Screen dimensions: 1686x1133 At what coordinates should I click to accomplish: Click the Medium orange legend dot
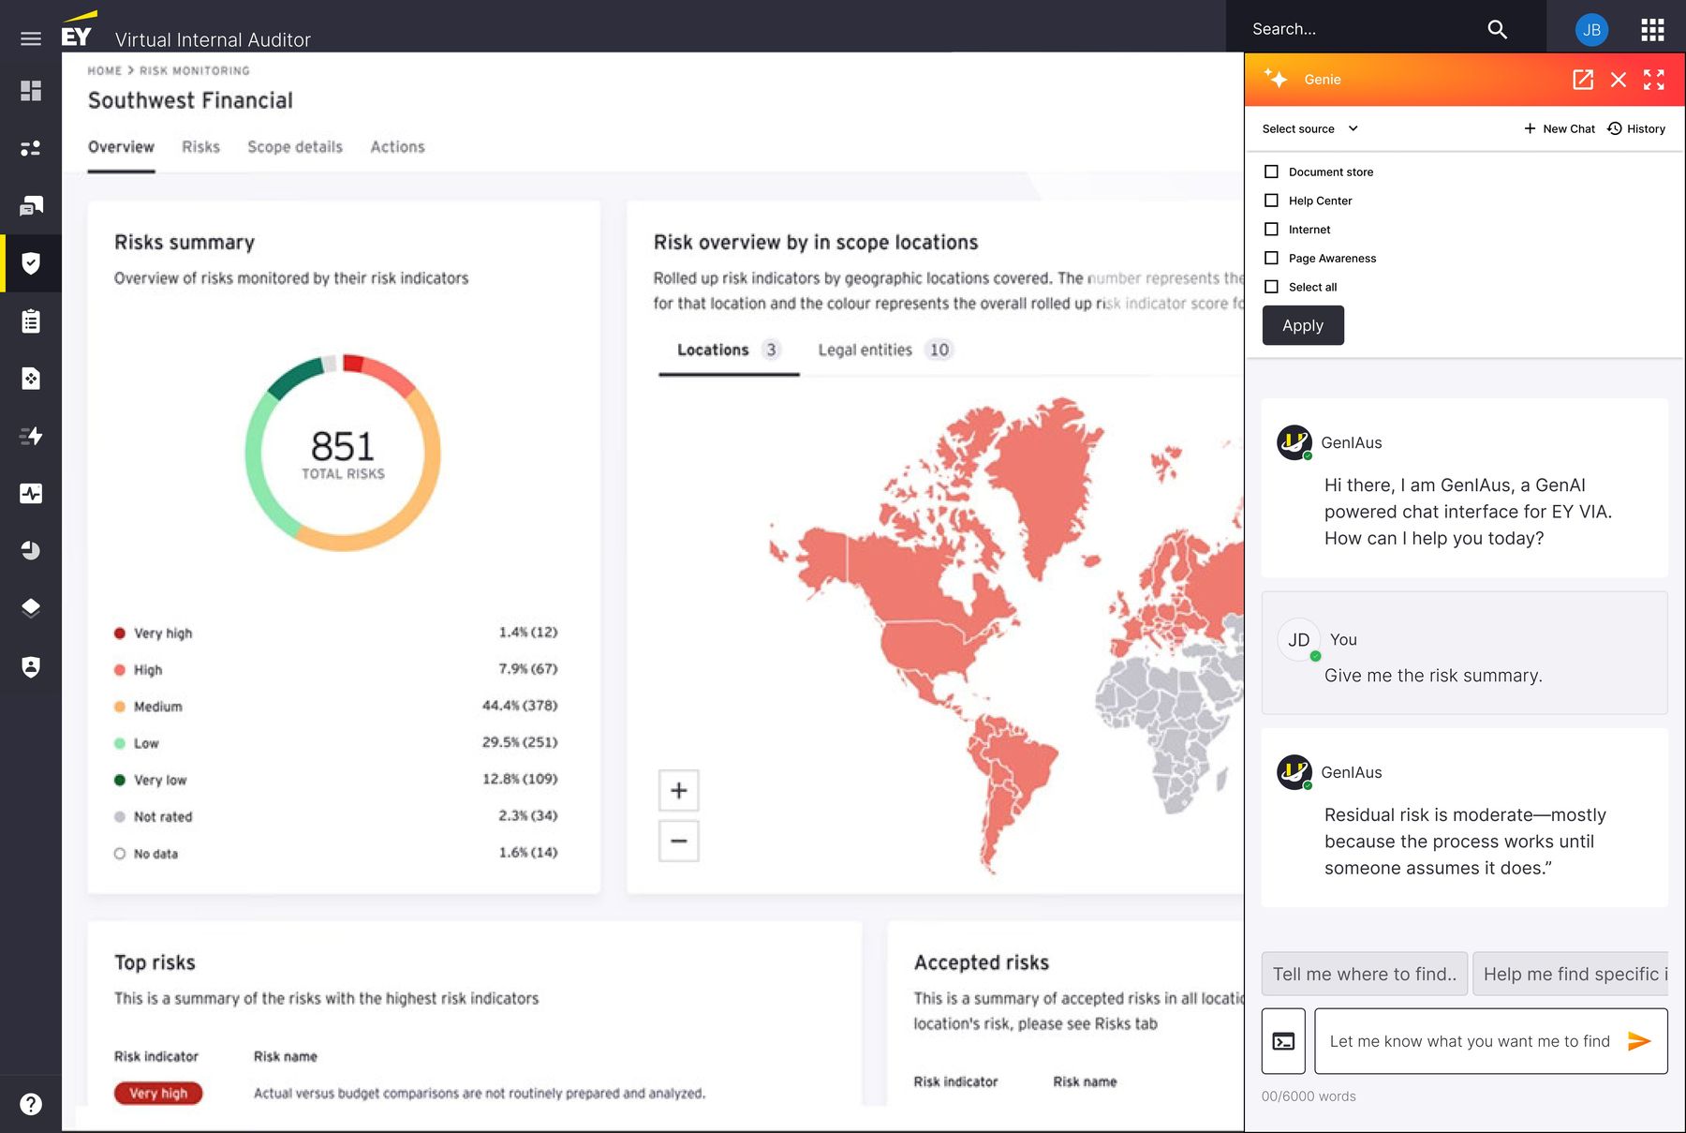[120, 707]
